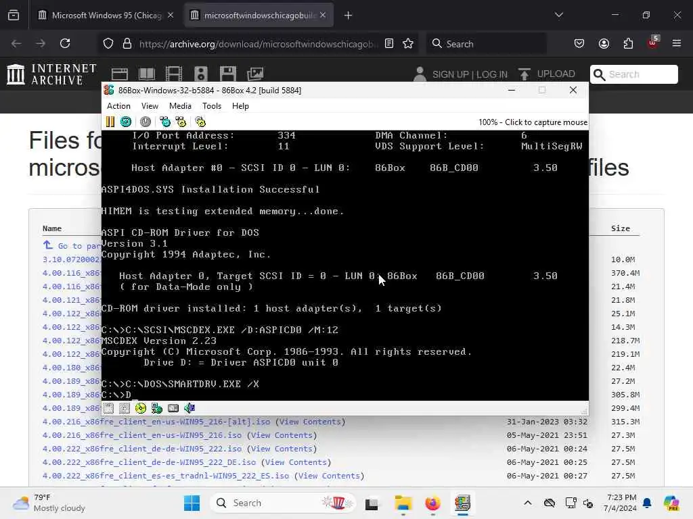Open the Web icon in the Archive navigation
Image resolution: width=693 pixels, height=519 pixels.
pos(119,74)
